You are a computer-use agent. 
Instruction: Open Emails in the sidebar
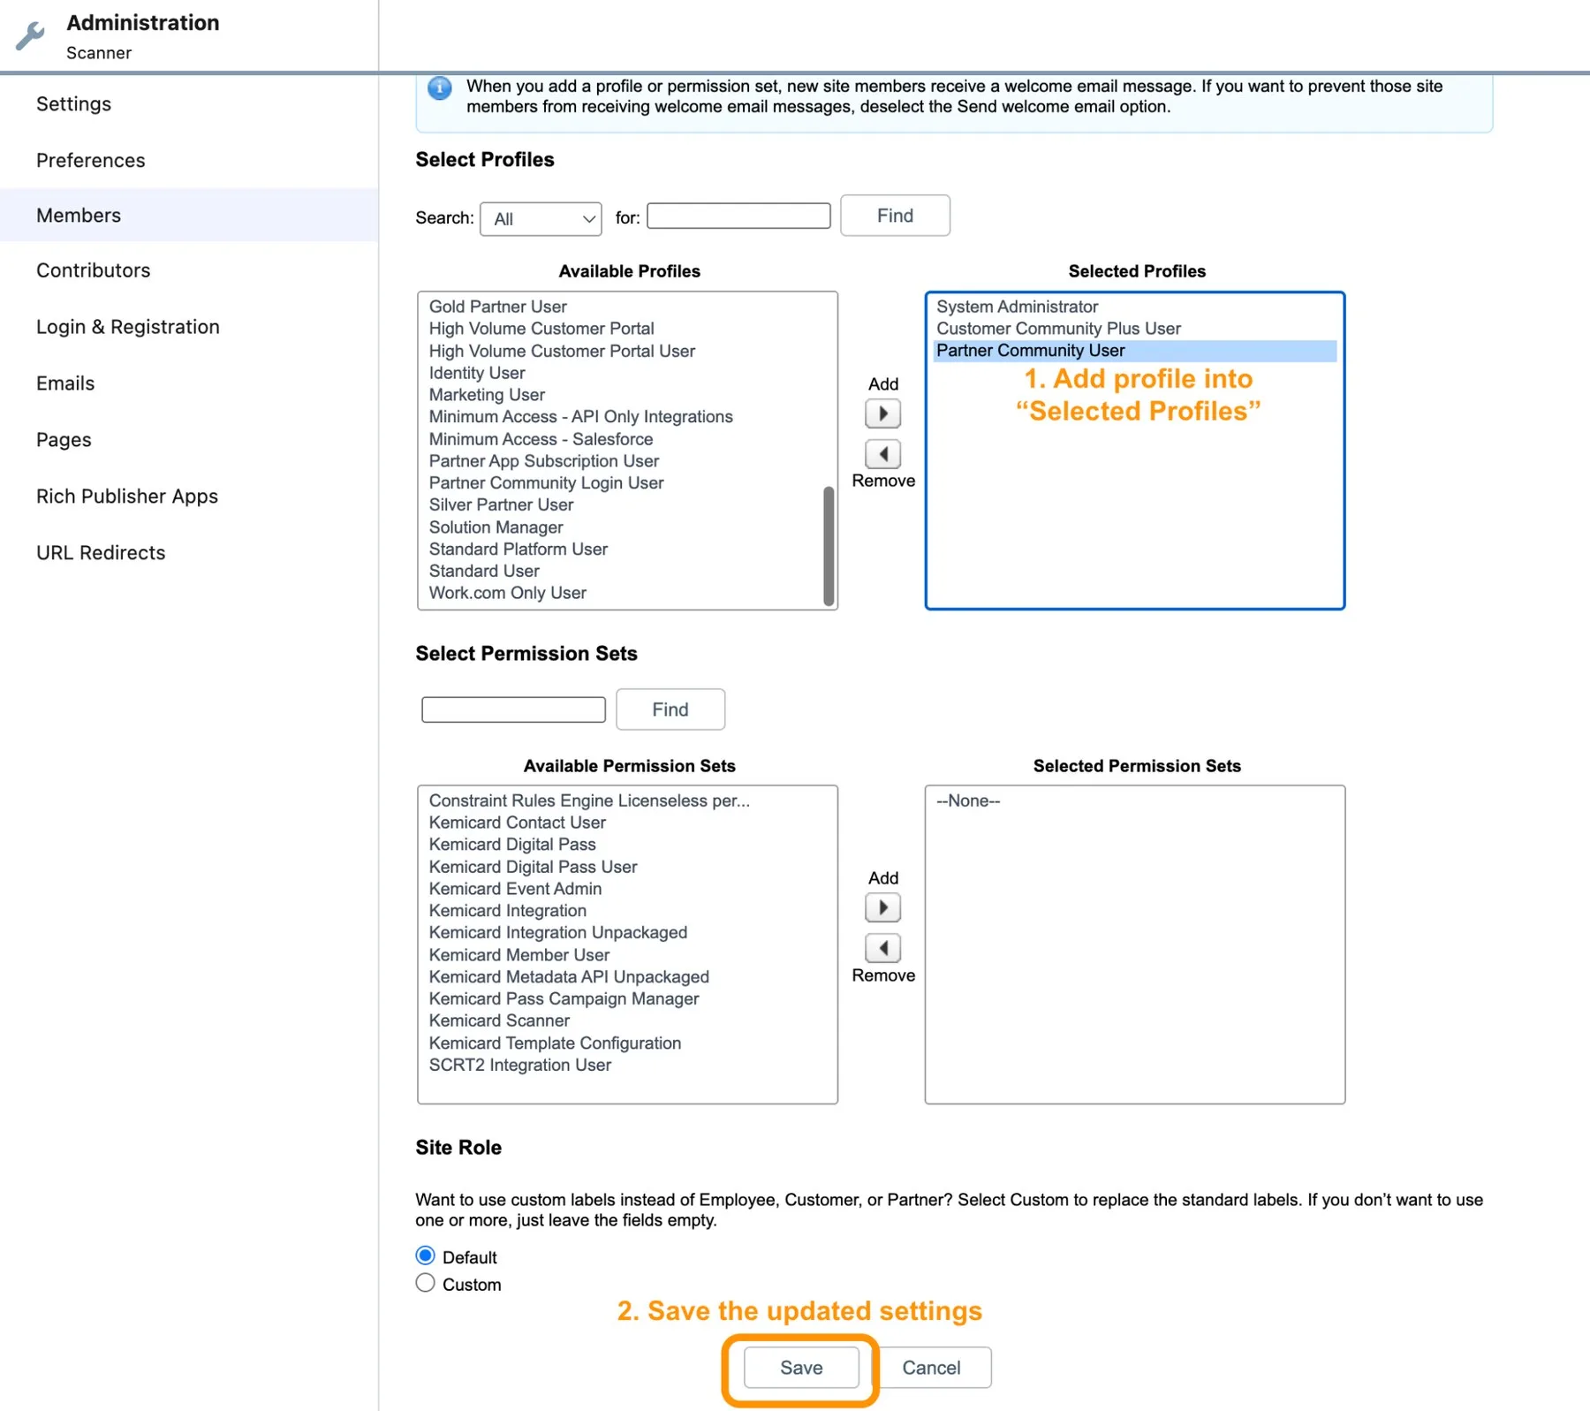point(65,383)
